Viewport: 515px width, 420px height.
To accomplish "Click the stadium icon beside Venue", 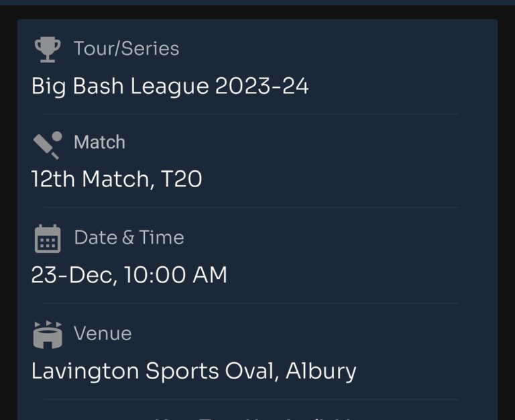I will click(x=48, y=335).
